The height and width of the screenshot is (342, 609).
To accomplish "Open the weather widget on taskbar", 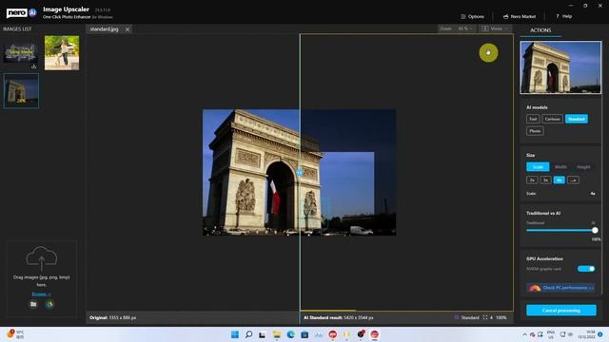I will pyautogui.click(x=15, y=334).
